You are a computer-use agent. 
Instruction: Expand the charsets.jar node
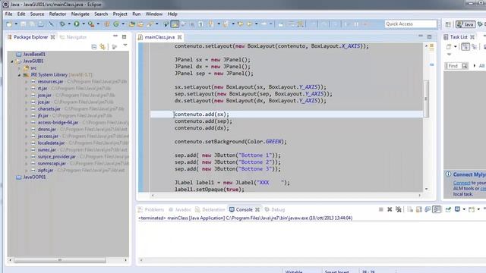tap(27, 109)
